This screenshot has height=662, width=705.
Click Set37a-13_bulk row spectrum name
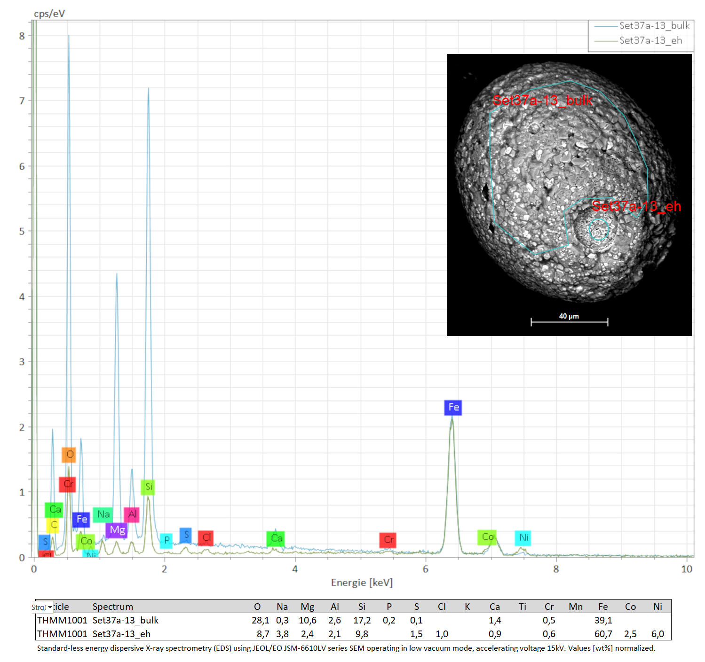[125, 620]
